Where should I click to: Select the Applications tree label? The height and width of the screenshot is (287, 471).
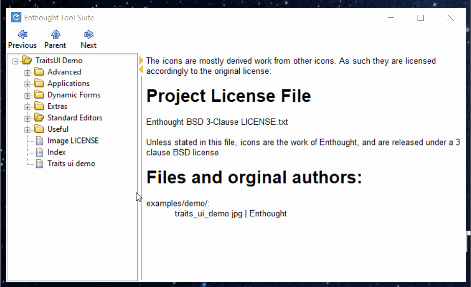click(x=69, y=83)
